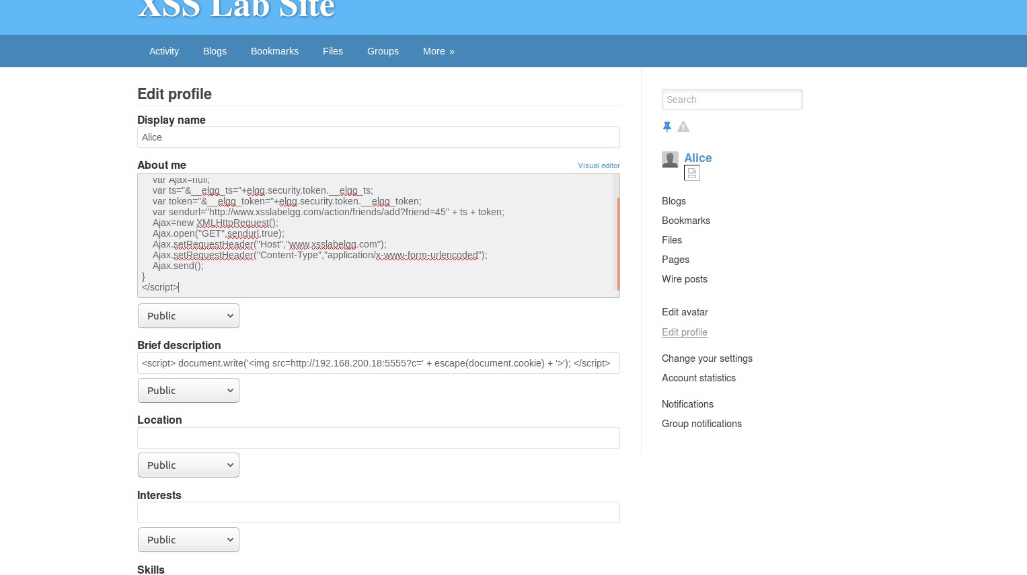Open the Brief description access dropdown
This screenshot has height=575, width=1027.
point(188,391)
